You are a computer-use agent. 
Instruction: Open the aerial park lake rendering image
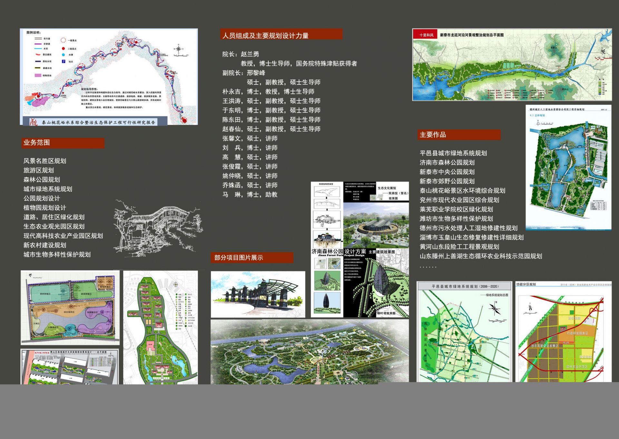(310, 352)
